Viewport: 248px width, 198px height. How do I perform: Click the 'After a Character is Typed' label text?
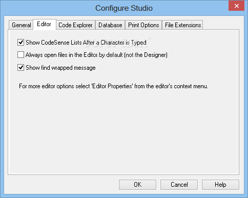tap(114, 43)
